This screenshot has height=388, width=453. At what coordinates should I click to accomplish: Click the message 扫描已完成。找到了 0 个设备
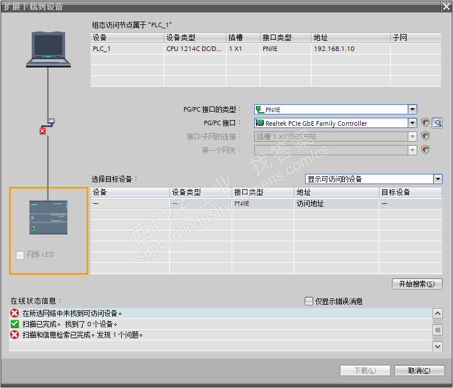(x=70, y=324)
